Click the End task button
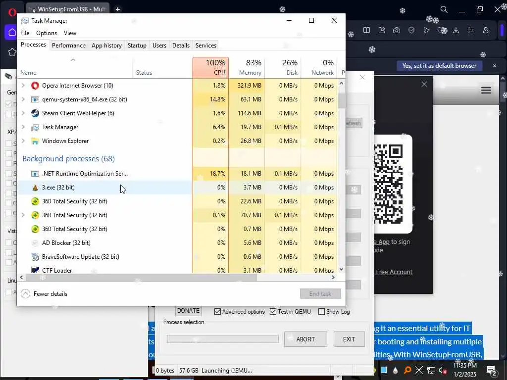507x380 pixels. click(x=320, y=294)
